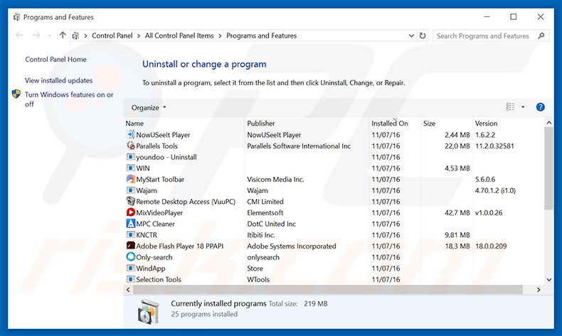Sort list by Installed On column
Image resolution: width=562 pixels, height=336 pixels.
pos(389,123)
